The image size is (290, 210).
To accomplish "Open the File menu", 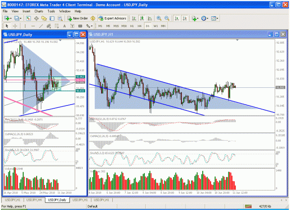I will pos(5,11).
